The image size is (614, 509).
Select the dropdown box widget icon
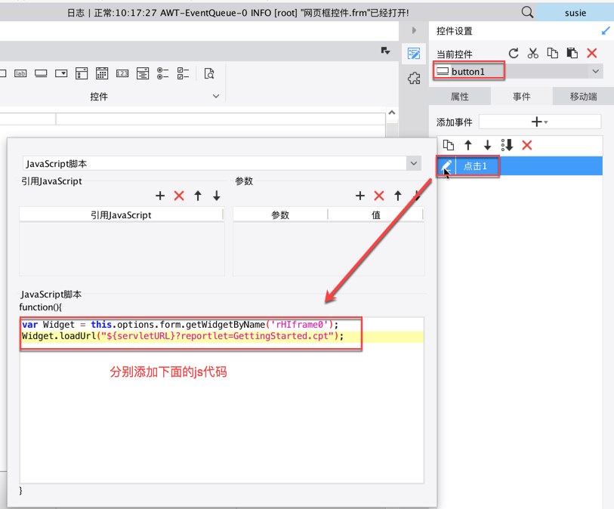point(61,73)
